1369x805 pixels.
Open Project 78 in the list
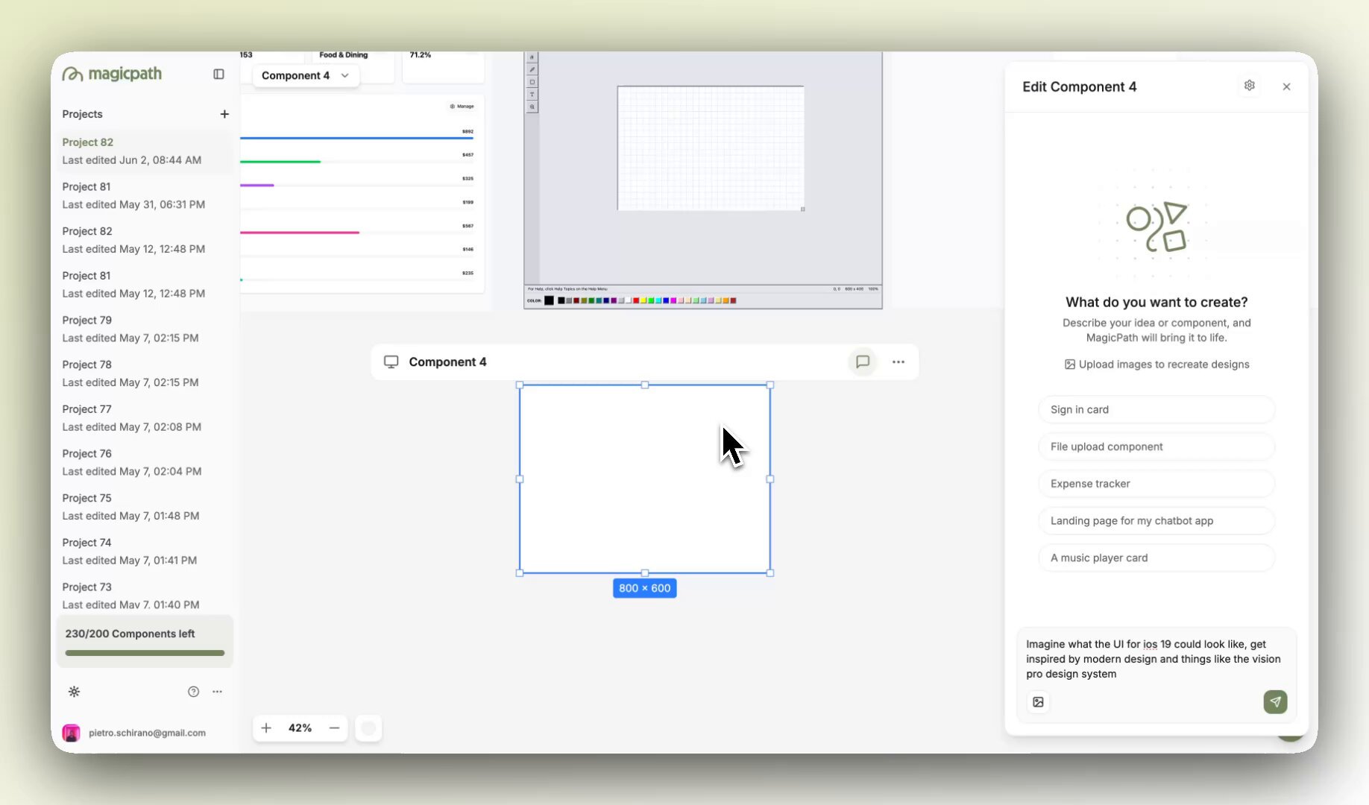(144, 373)
